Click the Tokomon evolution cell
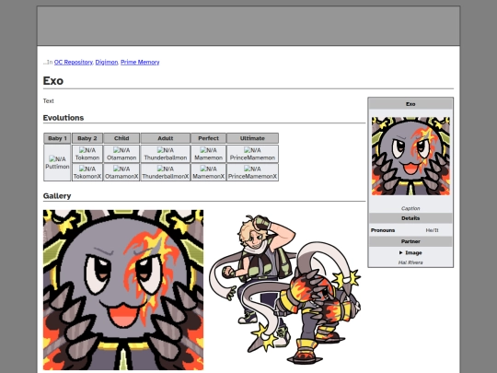Screen dimensions: 497x373 (87, 154)
